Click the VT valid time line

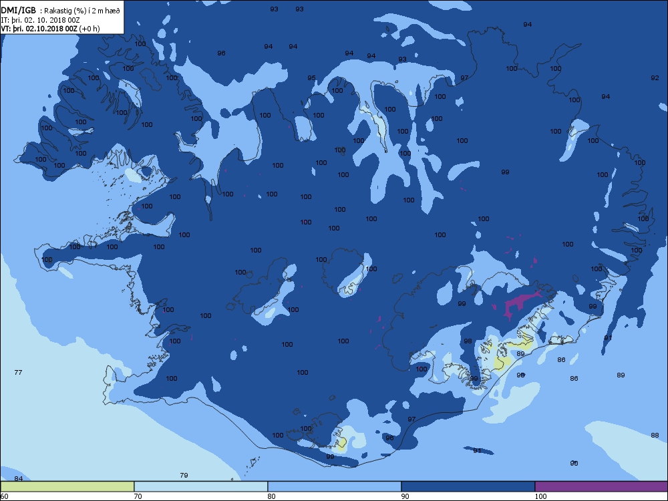tap(50, 29)
